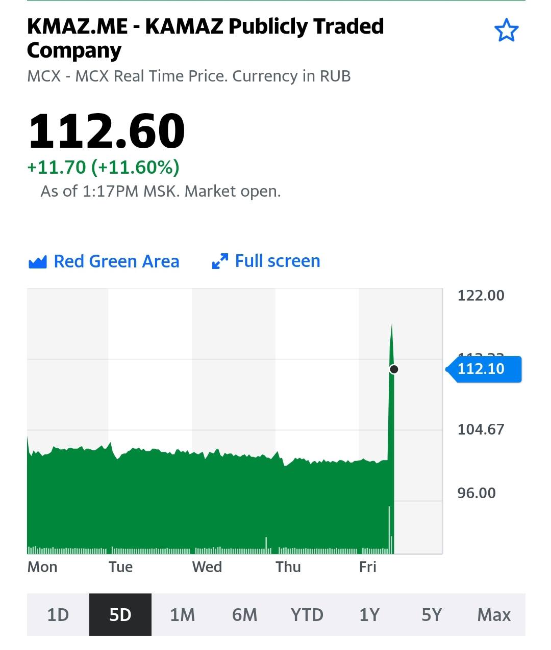Image resolution: width=551 pixels, height=650 pixels.
Task: Switch to the 1D time range
Action: tap(58, 615)
